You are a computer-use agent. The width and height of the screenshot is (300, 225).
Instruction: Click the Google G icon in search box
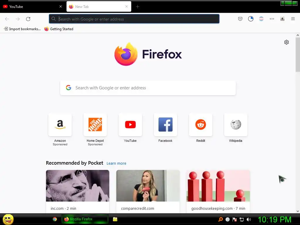click(69, 88)
